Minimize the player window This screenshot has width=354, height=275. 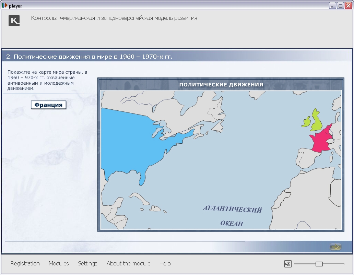click(x=332, y=6)
